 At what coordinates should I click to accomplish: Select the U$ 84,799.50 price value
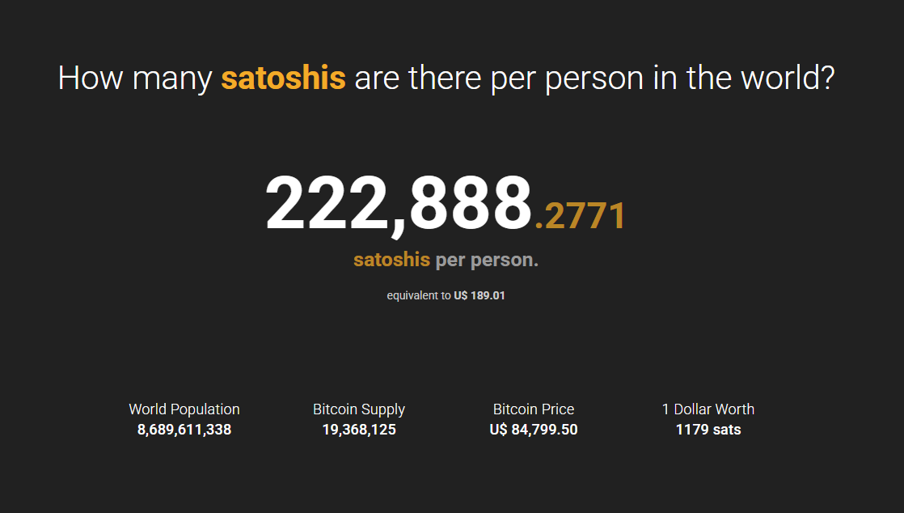[x=534, y=430]
